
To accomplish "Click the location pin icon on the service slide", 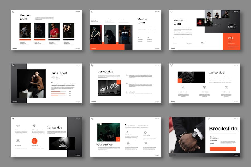I will click(x=127, y=83).
